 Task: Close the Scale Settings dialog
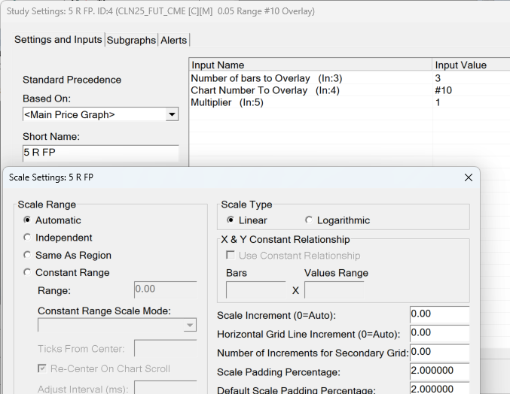[468, 177]
